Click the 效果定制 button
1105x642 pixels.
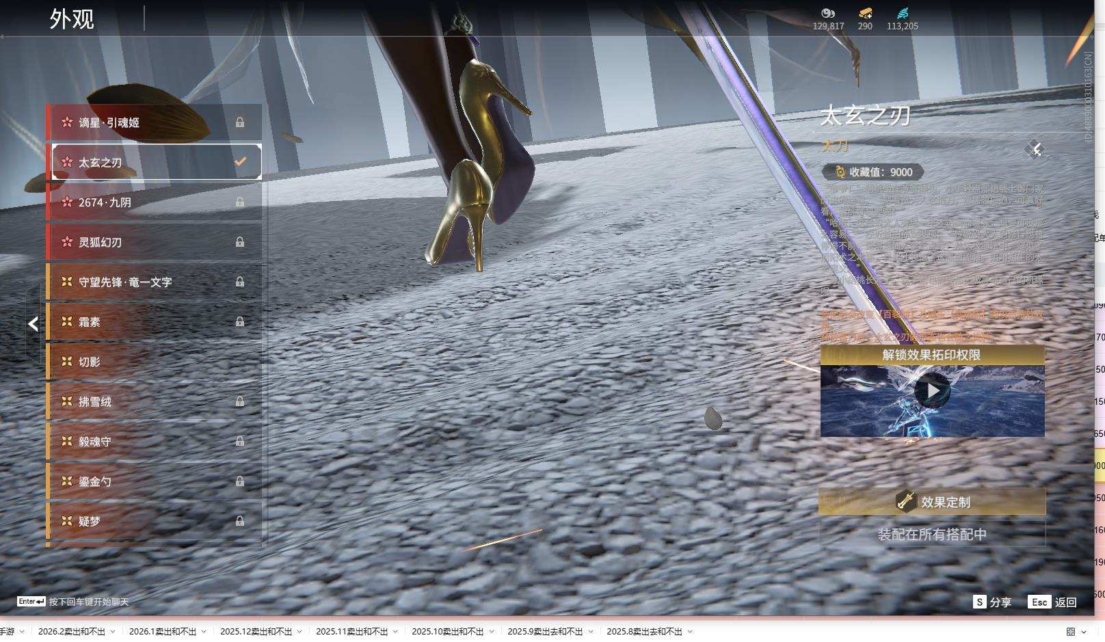coord(932,502)
